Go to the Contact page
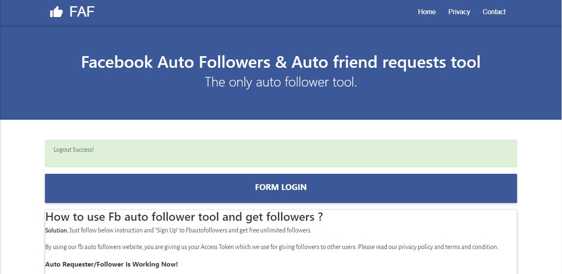 (x=494, y=12)
